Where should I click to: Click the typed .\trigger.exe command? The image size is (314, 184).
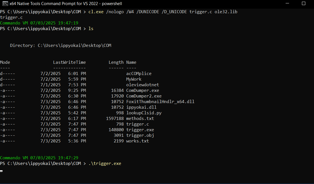(x=105, y=163)
